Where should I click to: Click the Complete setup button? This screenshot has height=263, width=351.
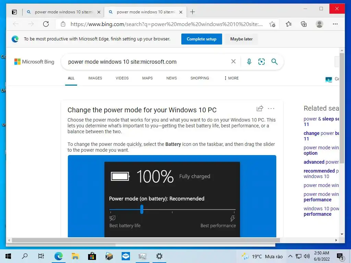pyautogui.click(x=202, y=39)
